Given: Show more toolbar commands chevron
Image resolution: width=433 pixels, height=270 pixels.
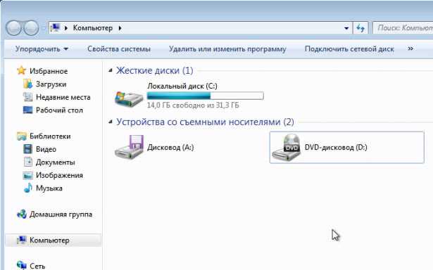Looking at the screenshot, I should pos(410,49).
